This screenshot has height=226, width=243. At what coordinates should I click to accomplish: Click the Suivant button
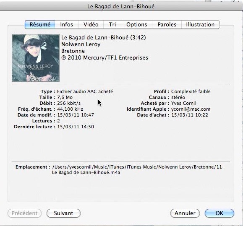63,213
